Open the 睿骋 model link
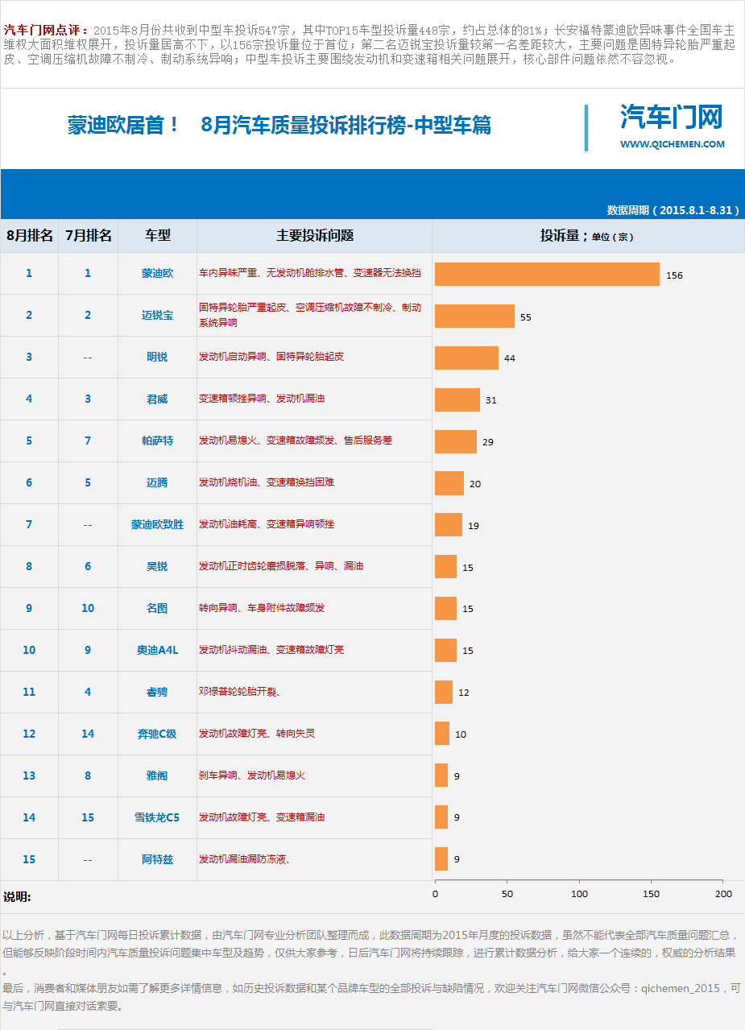Screen dimensions: 745x1030 [x=158, y=693]
